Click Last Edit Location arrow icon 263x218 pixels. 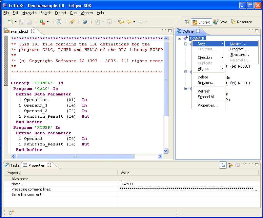point(121,22)
